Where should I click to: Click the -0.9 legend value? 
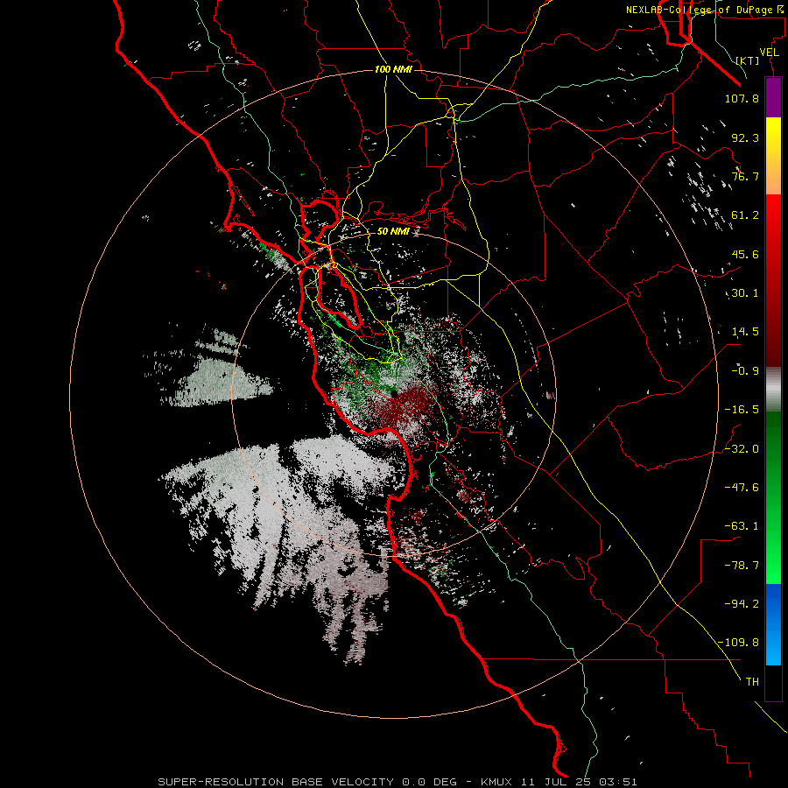pos(745,371)
